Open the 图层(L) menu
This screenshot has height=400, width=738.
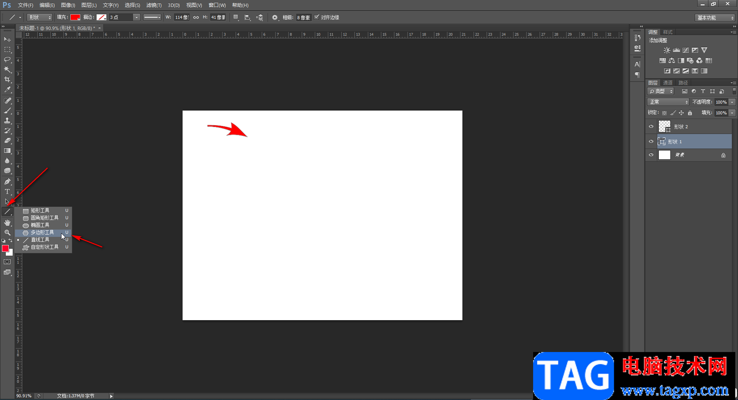pos(89,5)
